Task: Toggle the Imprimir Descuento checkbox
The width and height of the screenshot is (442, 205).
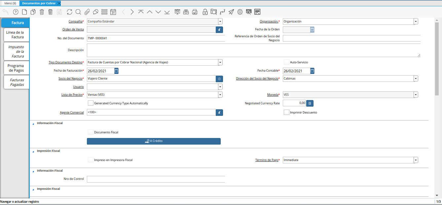Action: (x=286, y=113)
